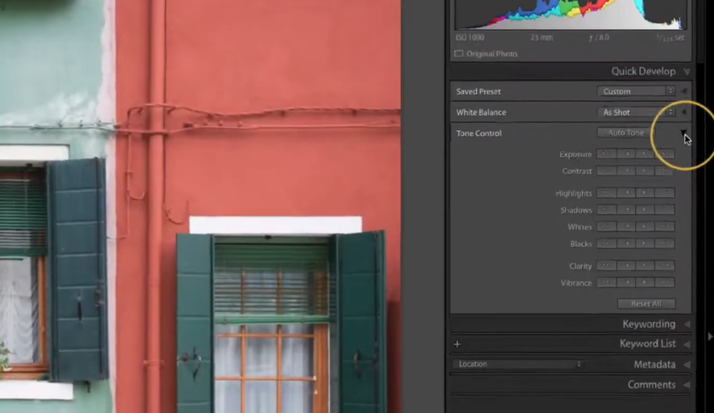Click Clarity small increase single-arrow button

645,266
